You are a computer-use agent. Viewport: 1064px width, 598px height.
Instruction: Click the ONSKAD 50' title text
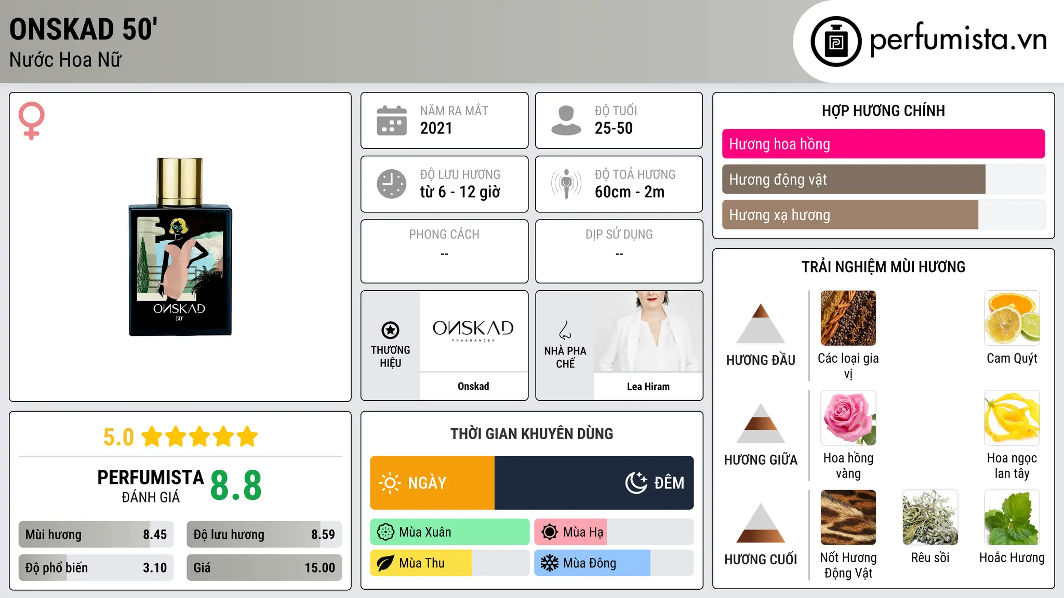pos(83,29)
